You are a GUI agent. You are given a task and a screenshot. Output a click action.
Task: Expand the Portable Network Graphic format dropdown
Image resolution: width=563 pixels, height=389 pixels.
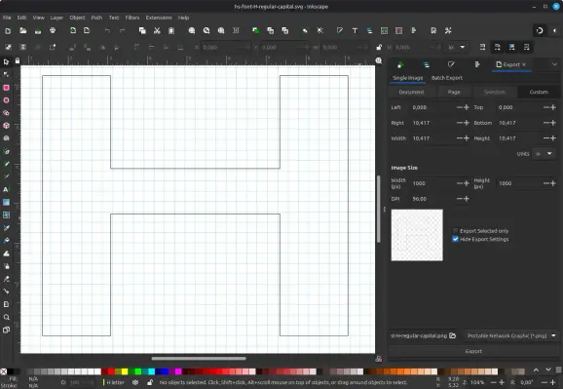tap(510, 335)
